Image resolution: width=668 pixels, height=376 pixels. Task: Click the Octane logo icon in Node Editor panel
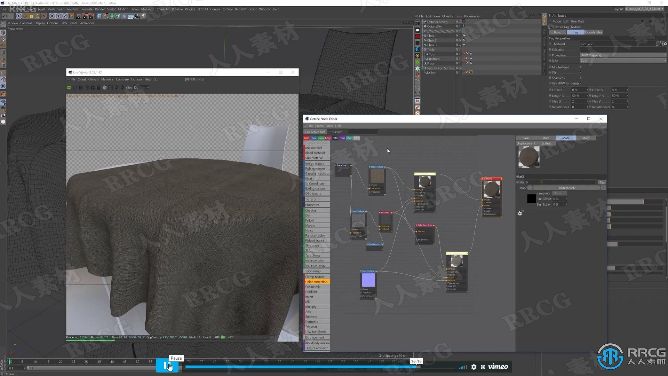click(520, 213)
